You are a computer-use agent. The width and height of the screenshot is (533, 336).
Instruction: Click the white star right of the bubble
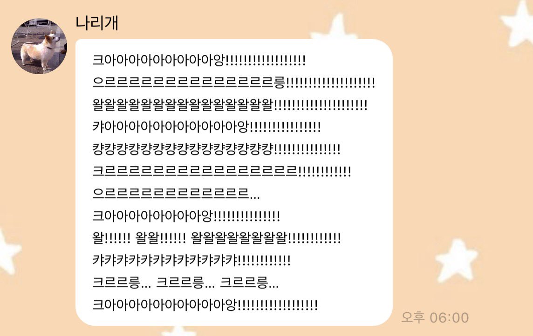456,260
